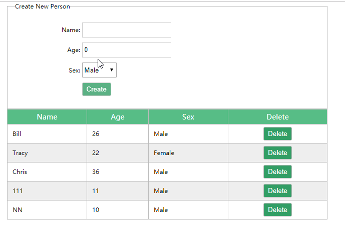This screenshot has width=345, height=234.
Task: Select the name cell 111
Action: pyautogui.click(x=47, y=190)
